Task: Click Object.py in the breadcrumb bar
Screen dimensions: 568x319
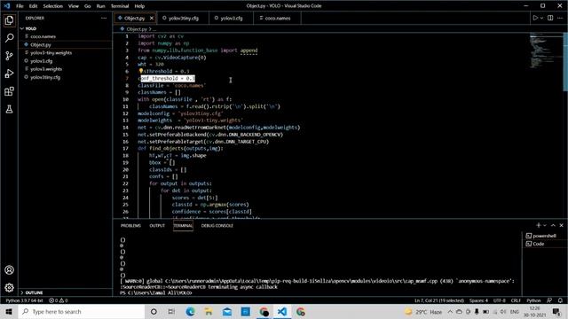Action: [137, 29]
